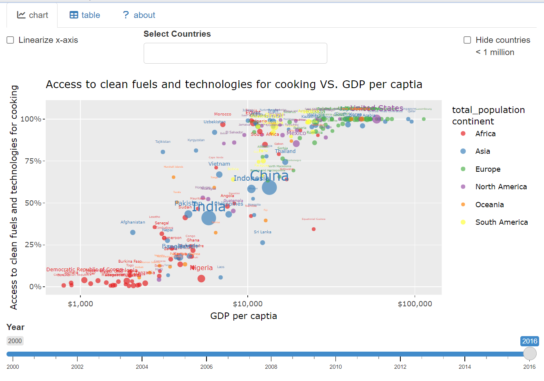Toggle North America legend label text

click(x=501, y=187)
